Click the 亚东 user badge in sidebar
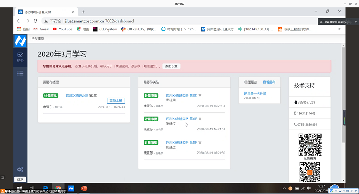Screen dimensions: 359x194 20,179
